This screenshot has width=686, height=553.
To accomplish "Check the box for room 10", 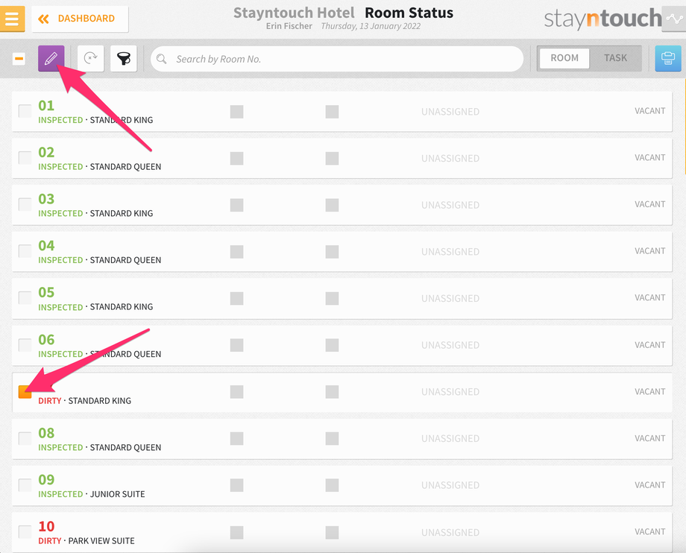I will coord(25,532).
